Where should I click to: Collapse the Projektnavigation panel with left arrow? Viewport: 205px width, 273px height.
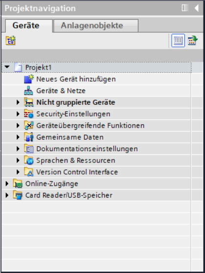point(197,8)
